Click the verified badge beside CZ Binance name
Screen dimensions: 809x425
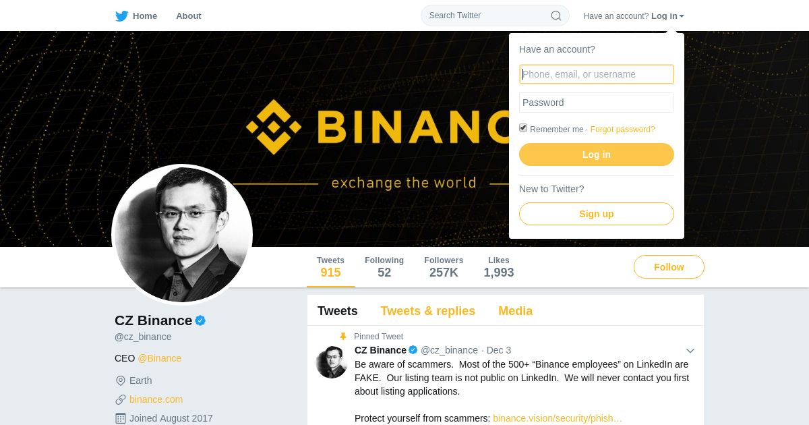click(x=200, y=320)
